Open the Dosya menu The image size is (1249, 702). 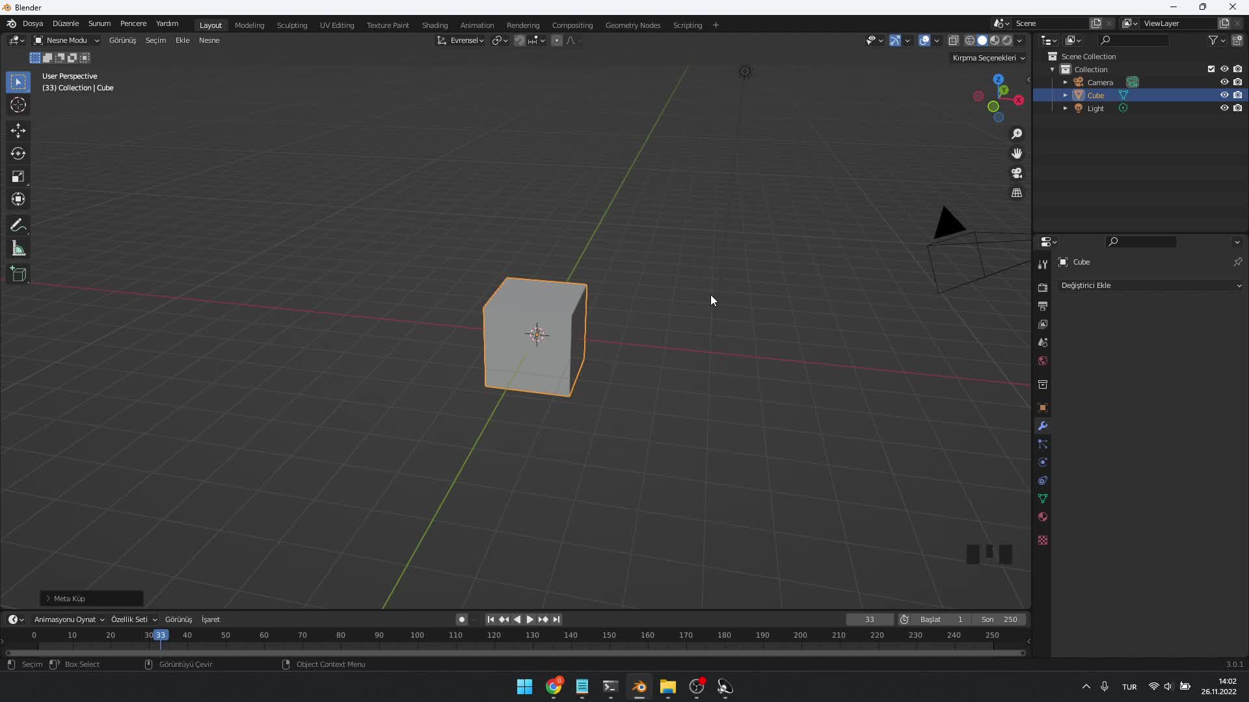[32, 23]
